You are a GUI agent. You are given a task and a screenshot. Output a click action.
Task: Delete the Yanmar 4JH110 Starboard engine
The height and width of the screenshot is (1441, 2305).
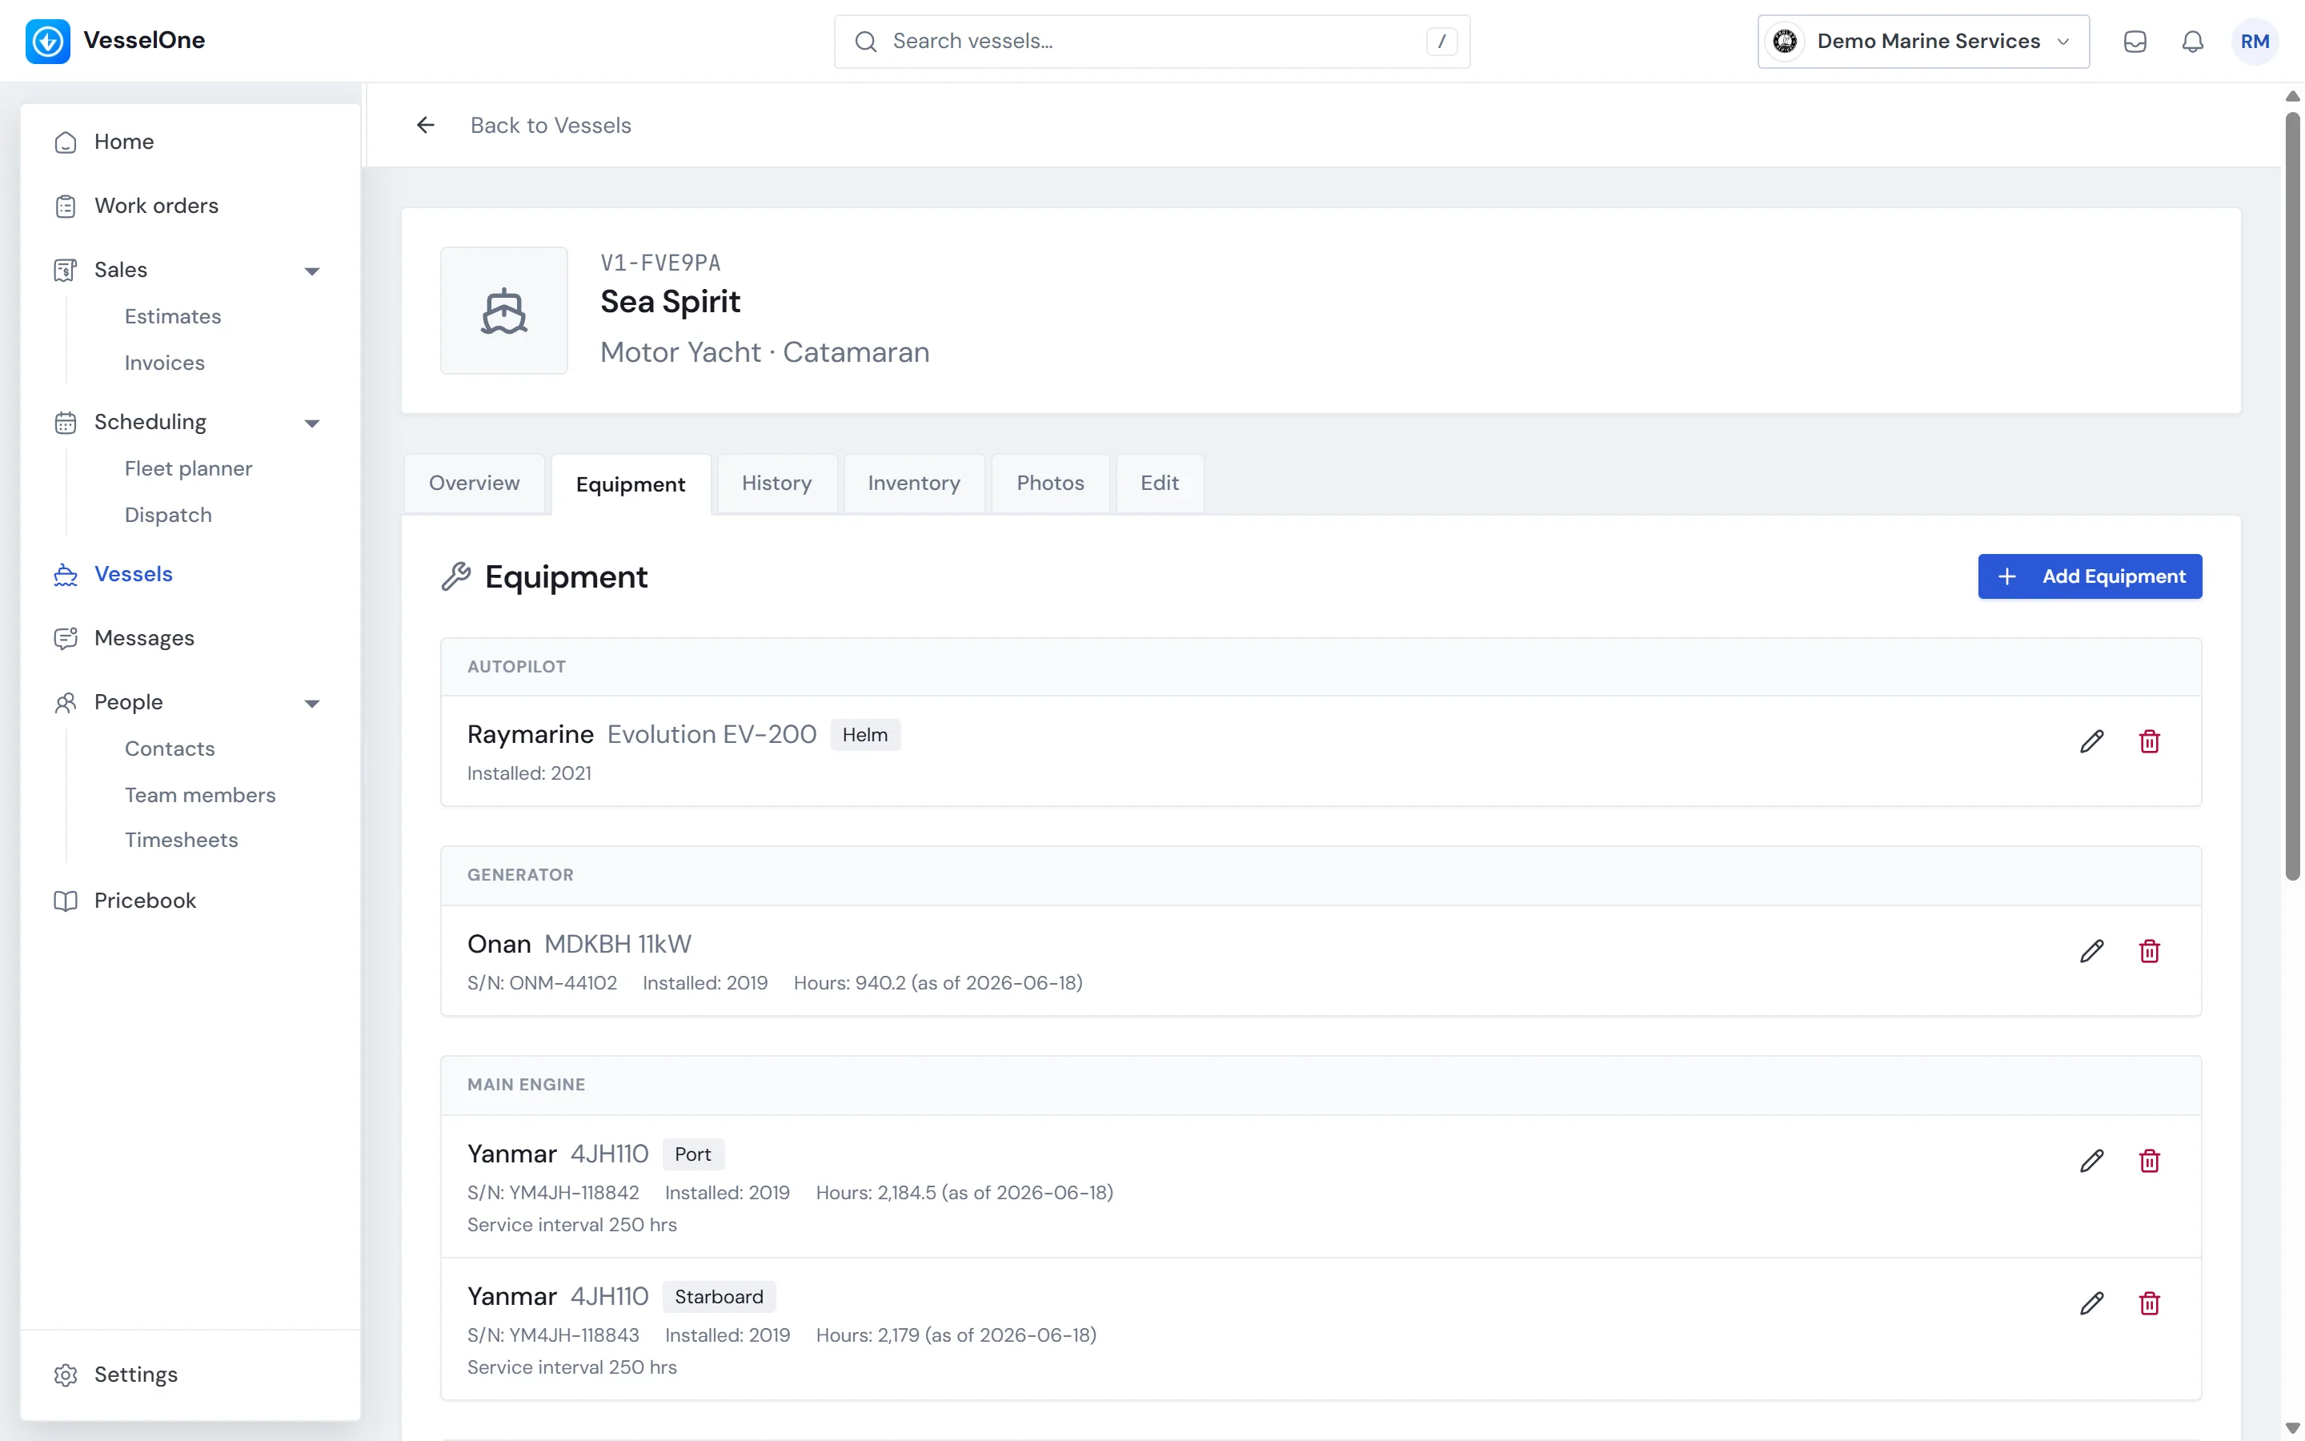pyautogui.click(x=2150, y=1304)
